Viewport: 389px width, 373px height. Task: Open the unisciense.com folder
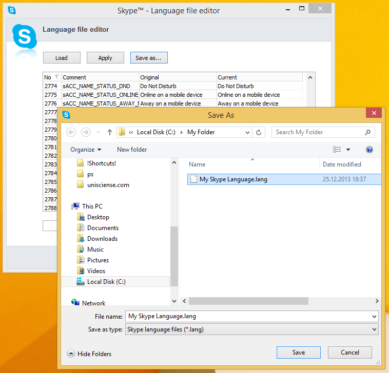click(x=103, y=185)
